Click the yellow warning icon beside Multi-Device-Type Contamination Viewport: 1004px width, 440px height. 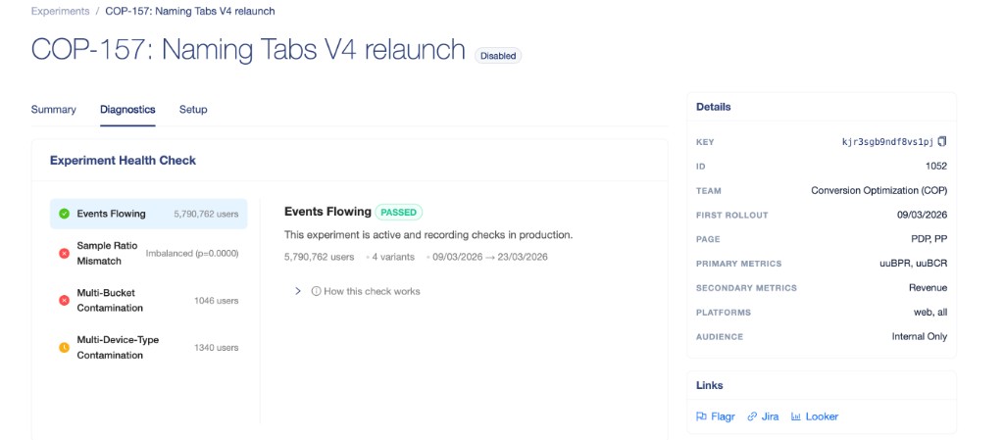(64, 347)
